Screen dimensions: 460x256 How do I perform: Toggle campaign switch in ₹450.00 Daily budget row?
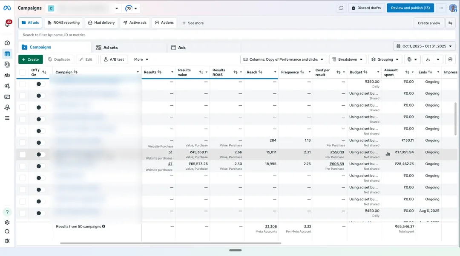40,213
